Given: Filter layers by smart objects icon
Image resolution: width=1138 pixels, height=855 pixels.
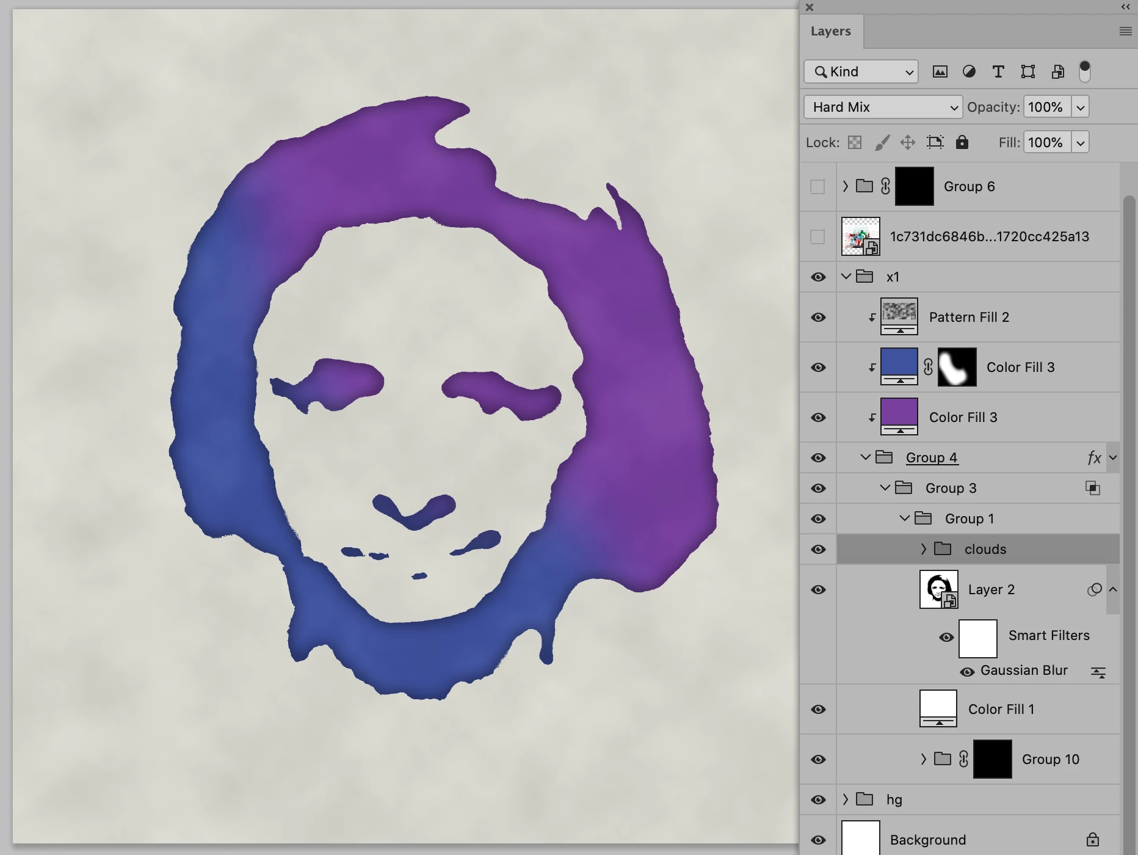Looking at the screenshot, I should coord(1058,72).
